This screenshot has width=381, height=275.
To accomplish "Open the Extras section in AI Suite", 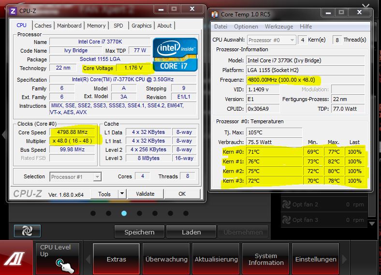I will (116, 259).
